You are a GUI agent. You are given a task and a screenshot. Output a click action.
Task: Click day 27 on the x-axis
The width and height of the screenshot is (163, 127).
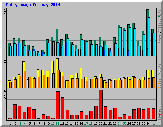(134, 124)
